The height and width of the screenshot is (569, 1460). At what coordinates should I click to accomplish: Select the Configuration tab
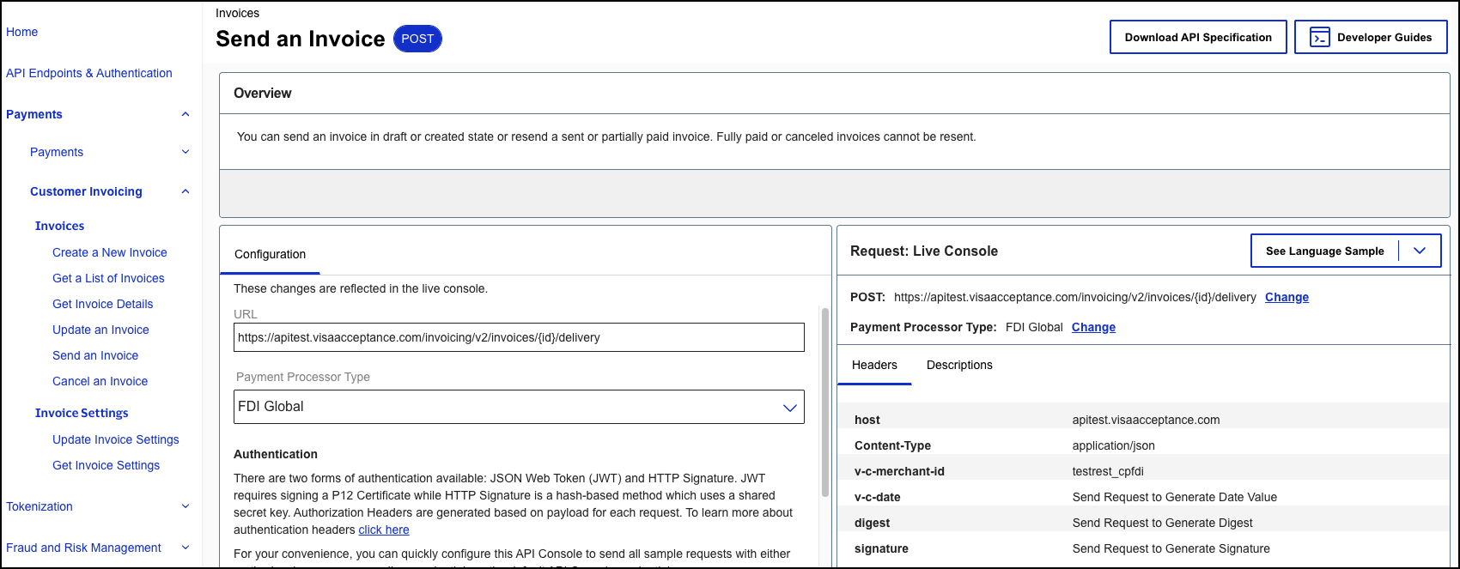270,254
